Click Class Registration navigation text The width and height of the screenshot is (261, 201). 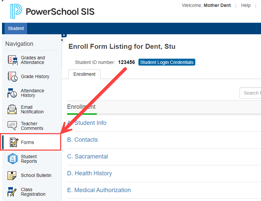tap(33, 192)
